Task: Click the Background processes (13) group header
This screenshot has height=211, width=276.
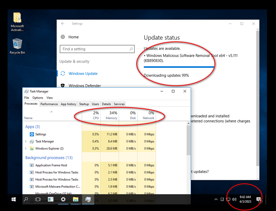Action: click(x=49, y=157)
